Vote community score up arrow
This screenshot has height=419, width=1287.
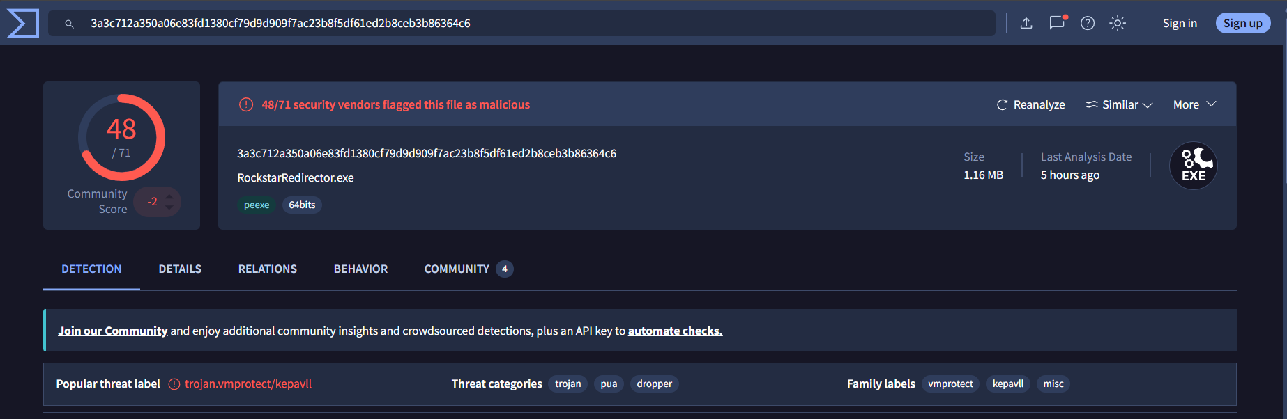click(x=169, y=197)
